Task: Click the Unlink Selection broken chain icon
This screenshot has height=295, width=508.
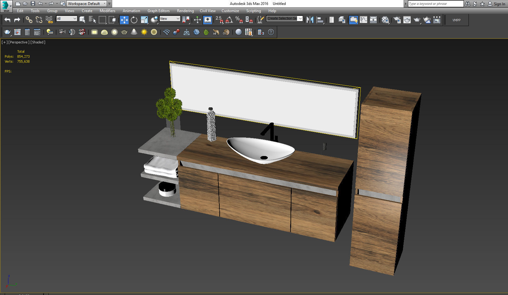Action: tap(39, 20)
